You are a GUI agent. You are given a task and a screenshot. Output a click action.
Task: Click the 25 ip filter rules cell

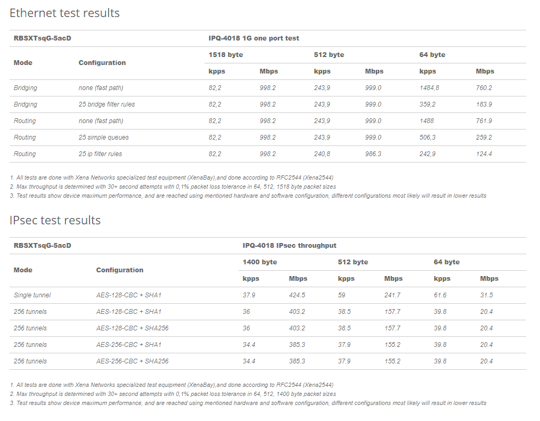(100, 154)
